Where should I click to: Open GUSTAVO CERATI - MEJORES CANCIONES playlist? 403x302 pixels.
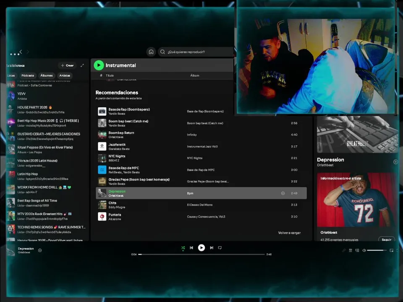[x=47, y=136]
